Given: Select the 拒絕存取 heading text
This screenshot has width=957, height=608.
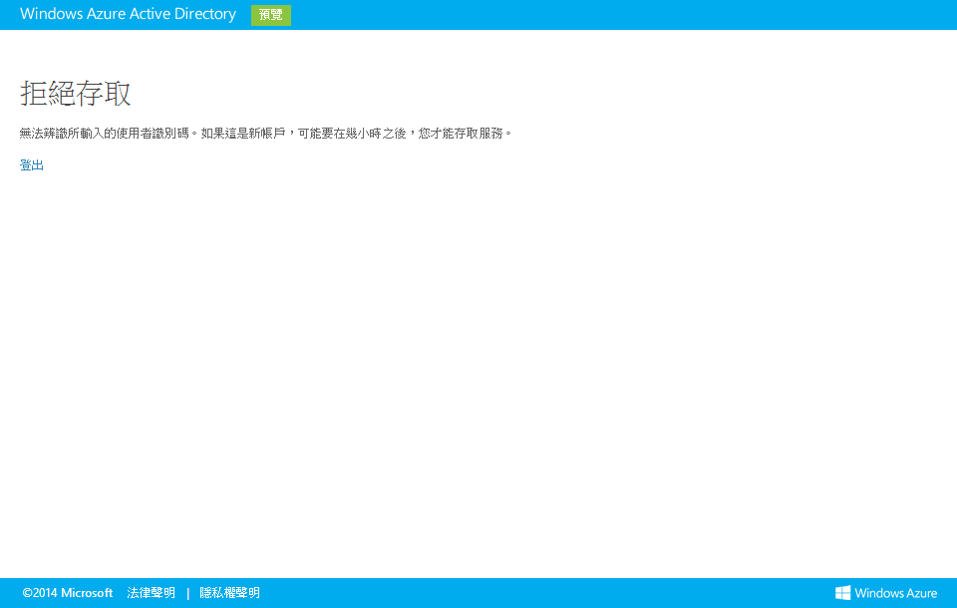Looking at the screenshot, I should click(x=76, y=94).
